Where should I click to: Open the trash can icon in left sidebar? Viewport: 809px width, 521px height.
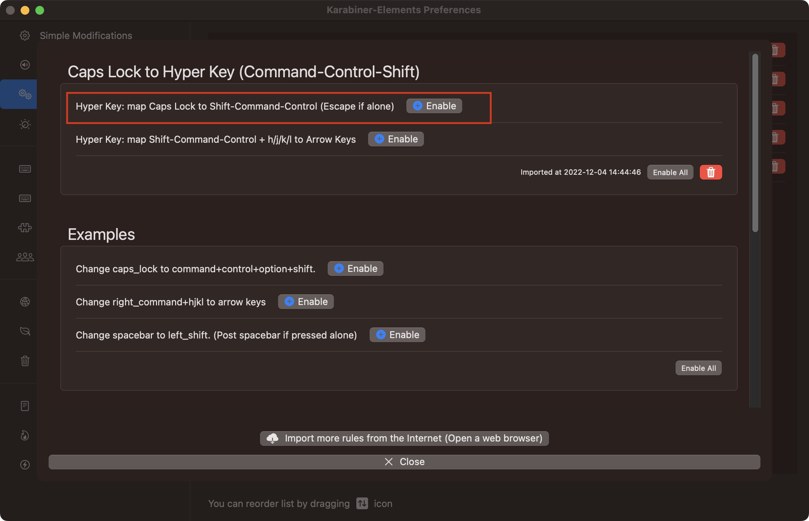25,361
